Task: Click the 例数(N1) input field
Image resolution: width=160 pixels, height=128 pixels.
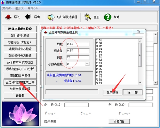Action: click(76, 105)
